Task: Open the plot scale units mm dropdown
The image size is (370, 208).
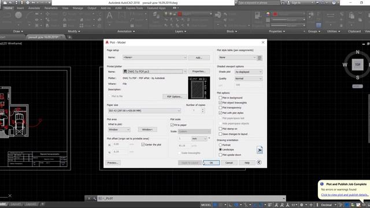Action: point(199,139)
